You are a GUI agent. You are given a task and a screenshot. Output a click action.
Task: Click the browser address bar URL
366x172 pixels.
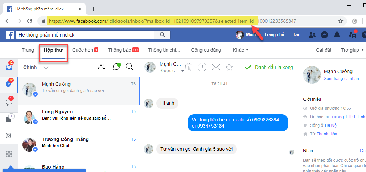tap(172, 21)
